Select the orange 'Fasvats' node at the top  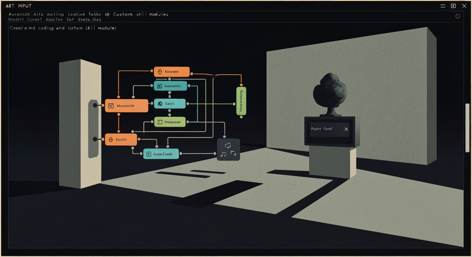click(x=172, y=72)
